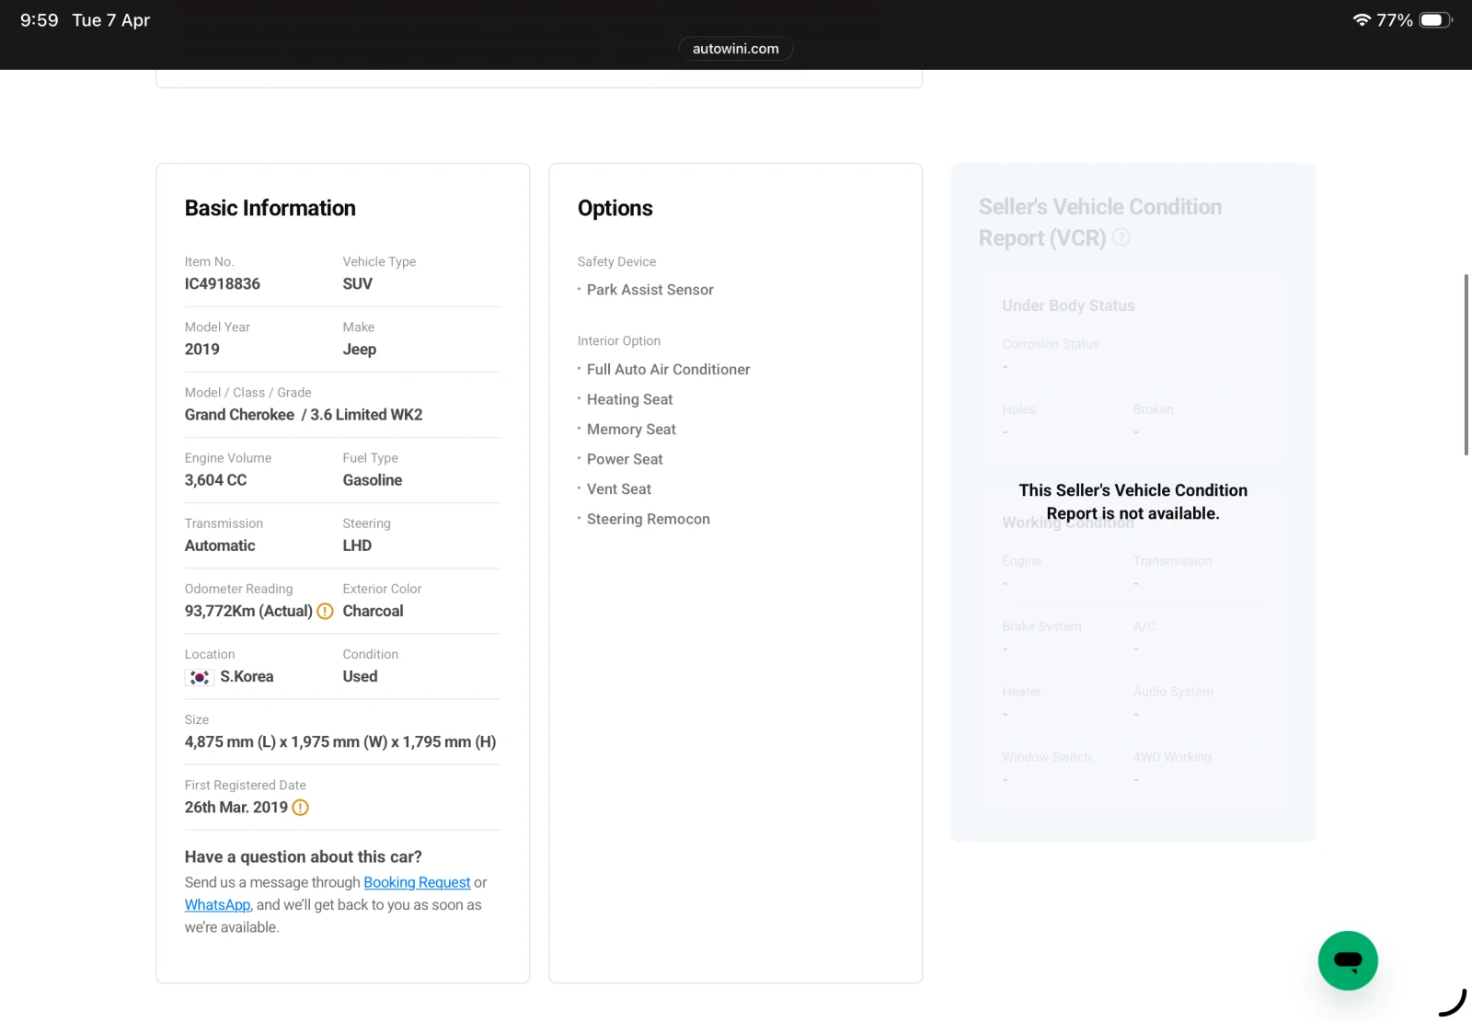1472x1022 pixels.
Task: Click the Options heading
Action: tap(615, 208)
